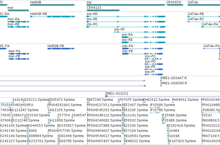Click the RH62612.5prime EST label
220x145 pixels.
coord(156,100)
